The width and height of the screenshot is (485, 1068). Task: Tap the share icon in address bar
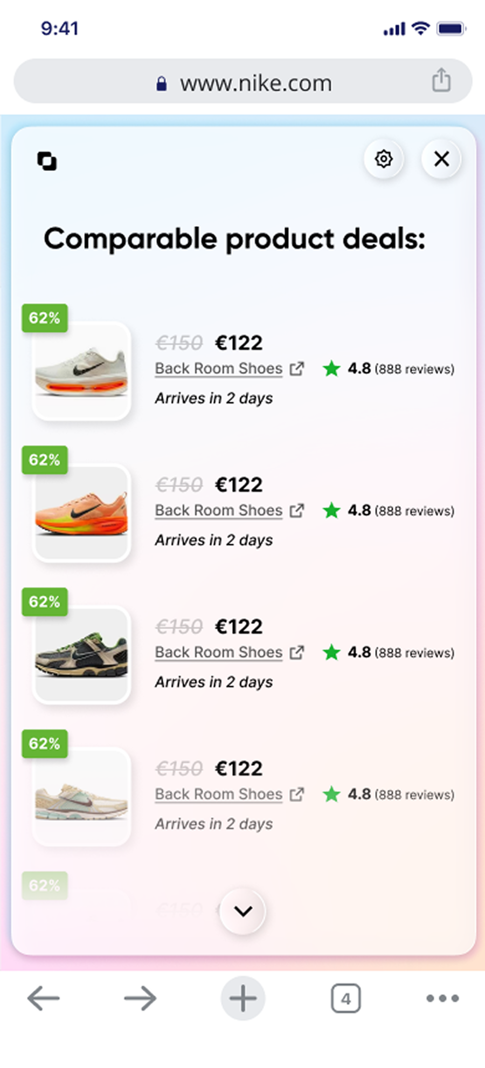coord(441,81)
